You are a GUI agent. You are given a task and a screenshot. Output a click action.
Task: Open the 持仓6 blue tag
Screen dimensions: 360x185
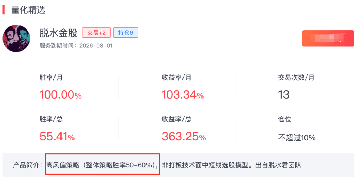click(x=126, y=33)
